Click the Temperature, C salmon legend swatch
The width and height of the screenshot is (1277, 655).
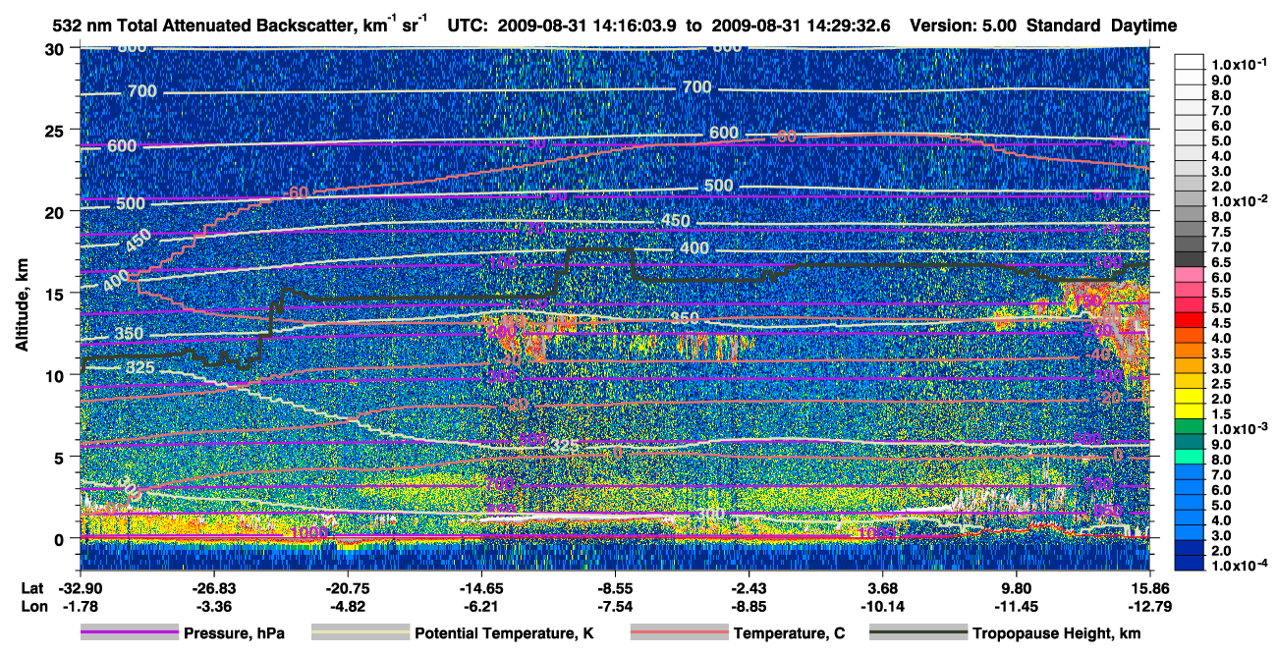click(x=679, y=634)
